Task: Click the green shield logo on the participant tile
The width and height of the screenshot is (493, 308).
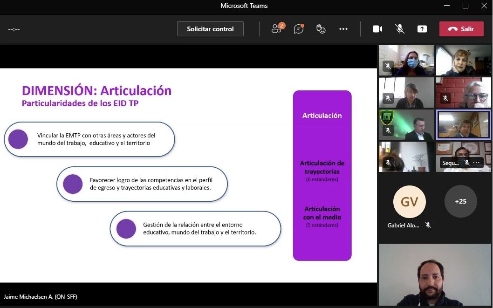Action: [386, 117]
